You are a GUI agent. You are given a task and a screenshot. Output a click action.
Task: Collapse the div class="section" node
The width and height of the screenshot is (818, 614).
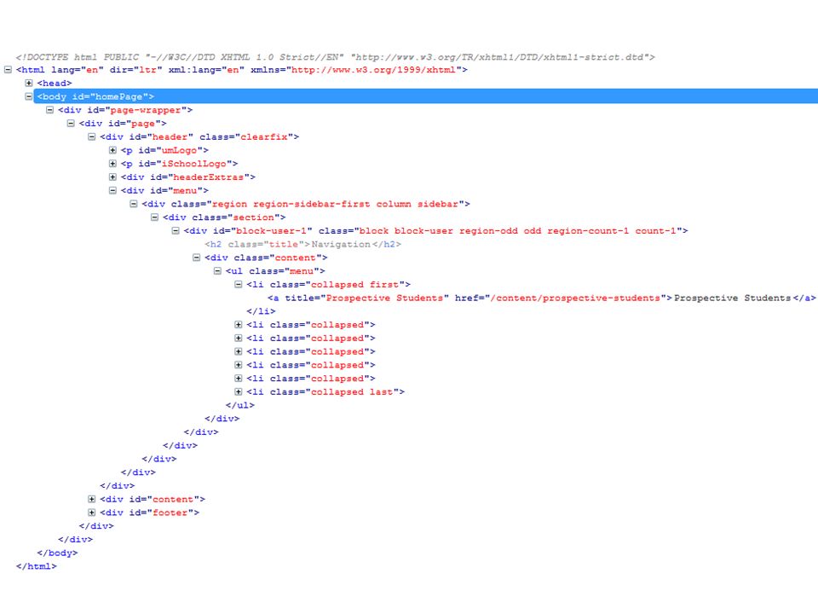coord(154,217)
